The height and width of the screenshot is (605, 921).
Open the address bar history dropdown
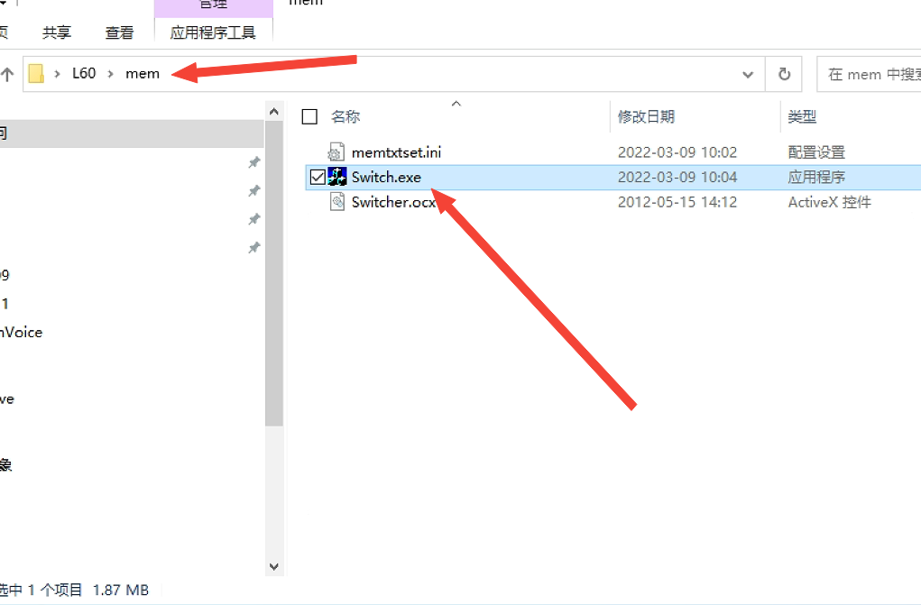tap(748, 75)
